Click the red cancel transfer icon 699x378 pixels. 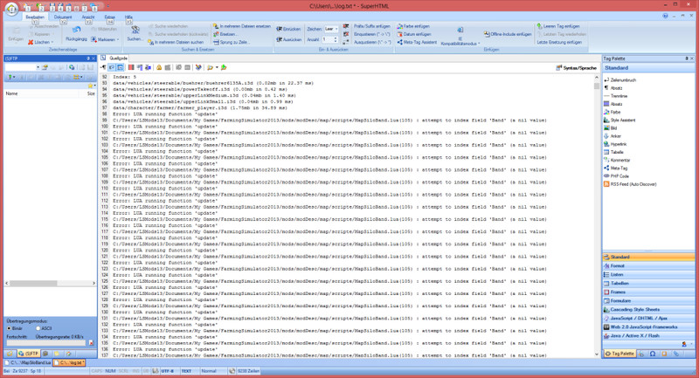91,343
